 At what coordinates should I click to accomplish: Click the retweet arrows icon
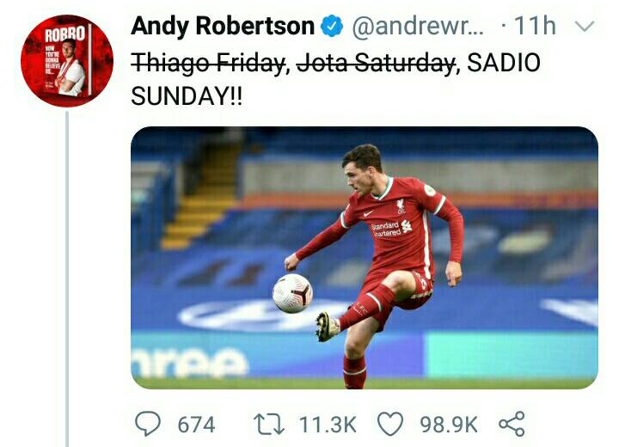pyautogui.click(x=269, y=425)
